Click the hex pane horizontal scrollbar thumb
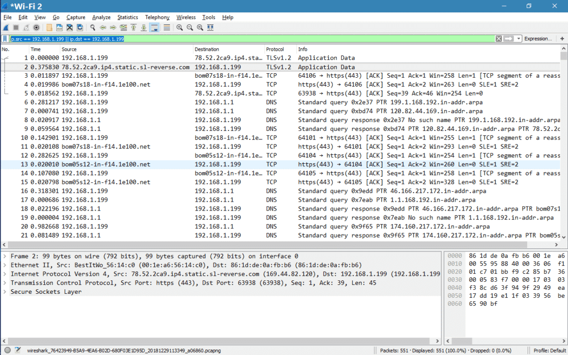Screen dimensions: 568x355 (x=461, y=341)
